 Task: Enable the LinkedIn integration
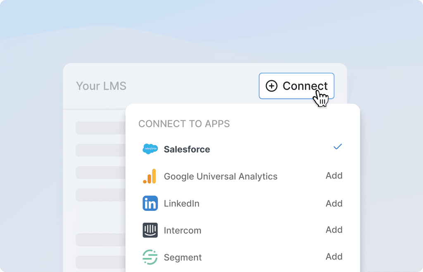pyautogui.click(x=334, y=203)
